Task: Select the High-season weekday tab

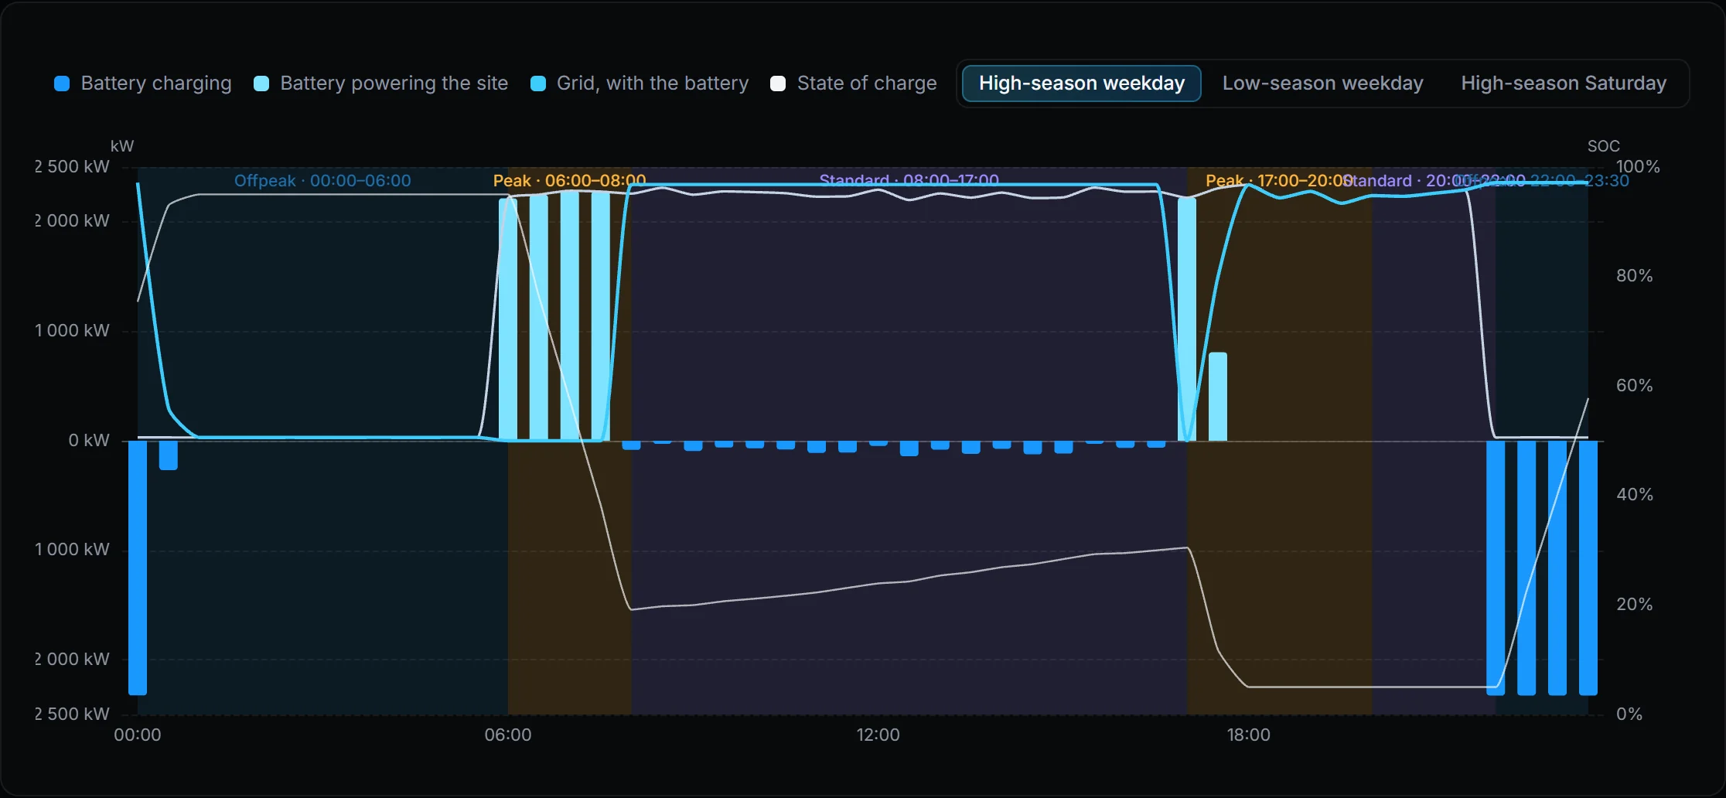Action: click(1081, 84)
